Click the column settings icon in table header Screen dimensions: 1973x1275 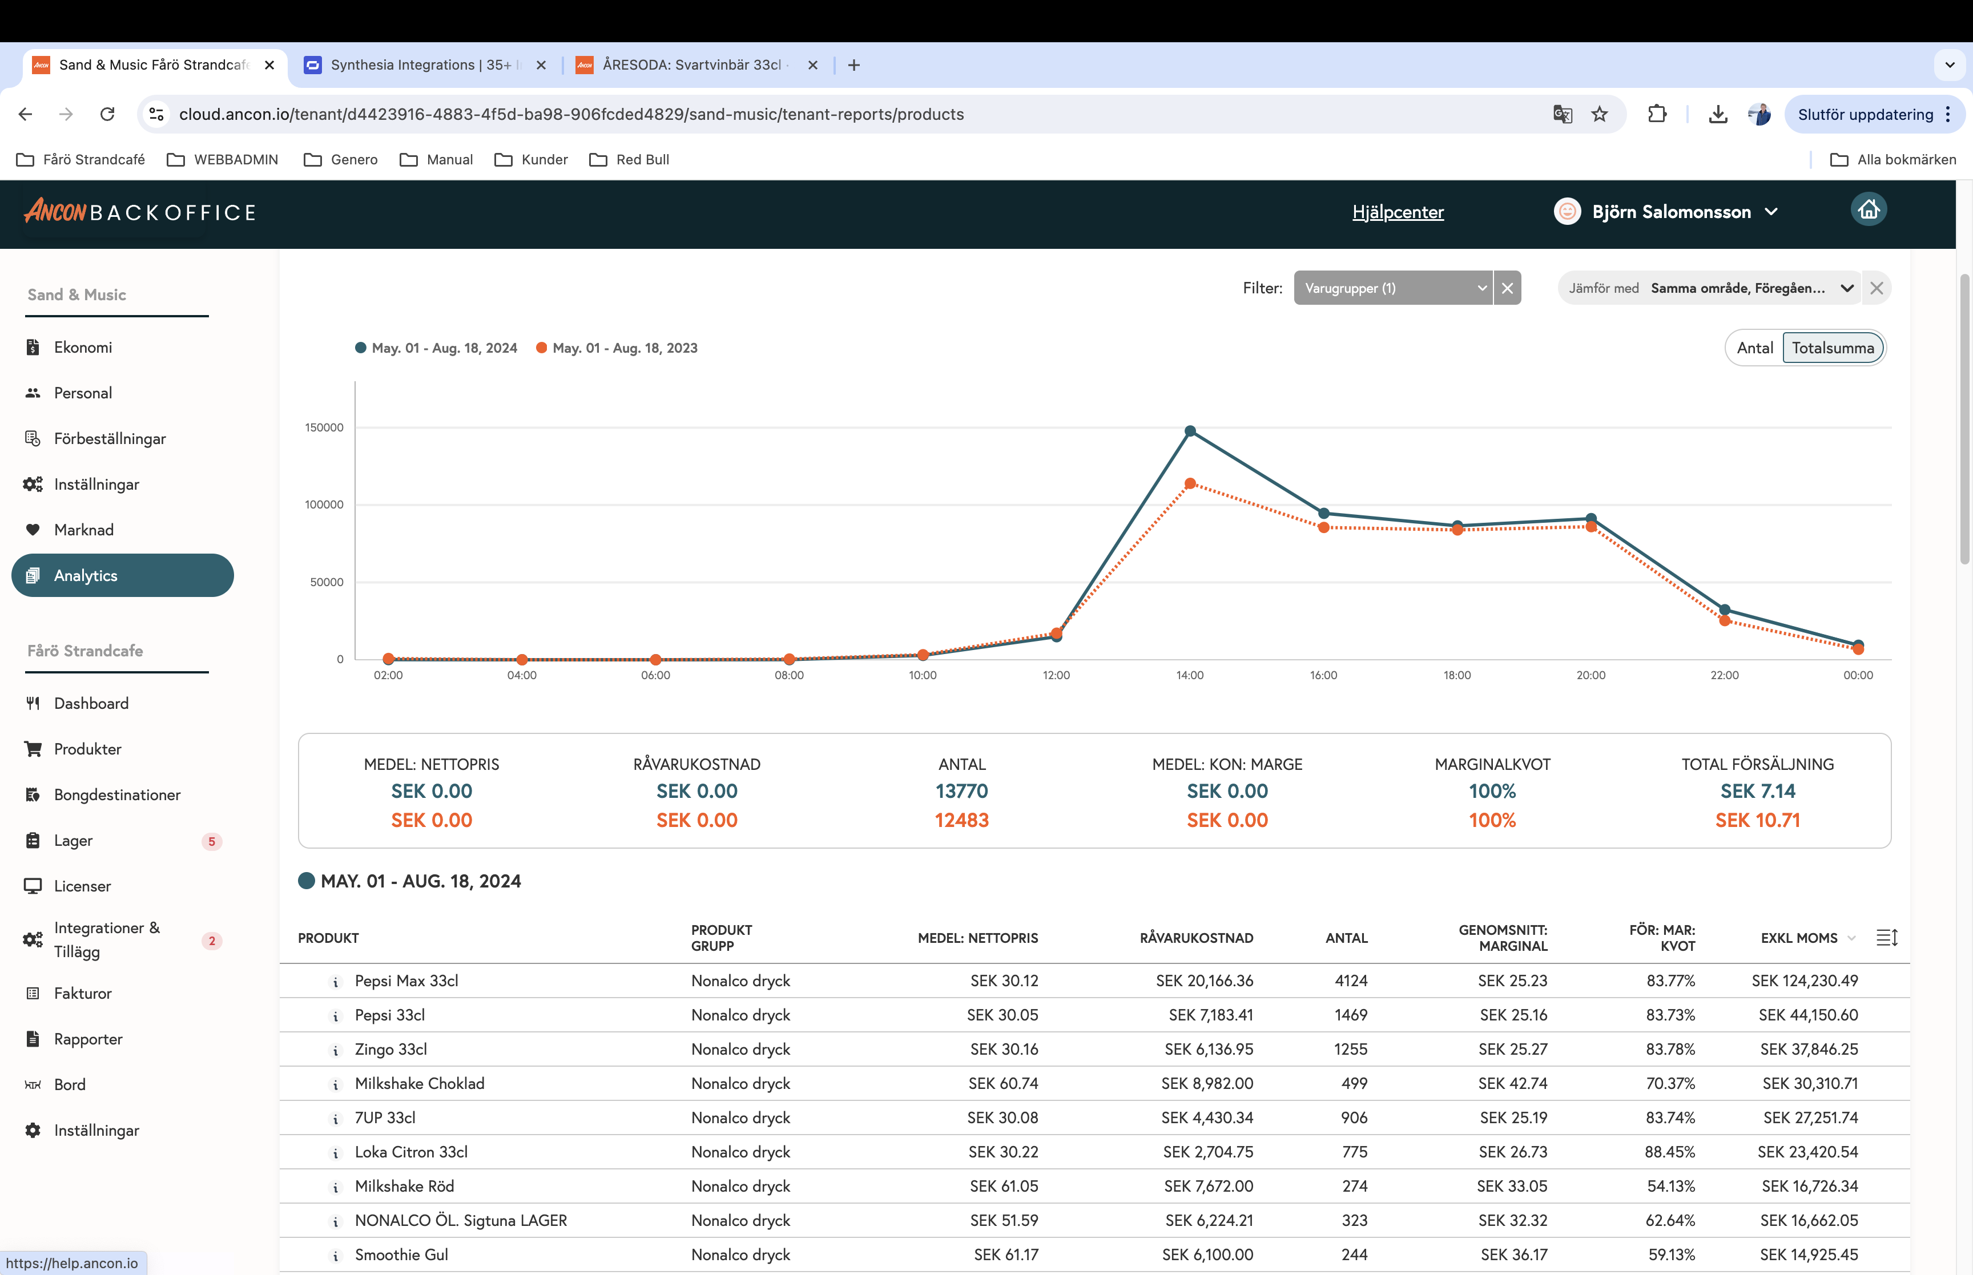pos(1886,937)
